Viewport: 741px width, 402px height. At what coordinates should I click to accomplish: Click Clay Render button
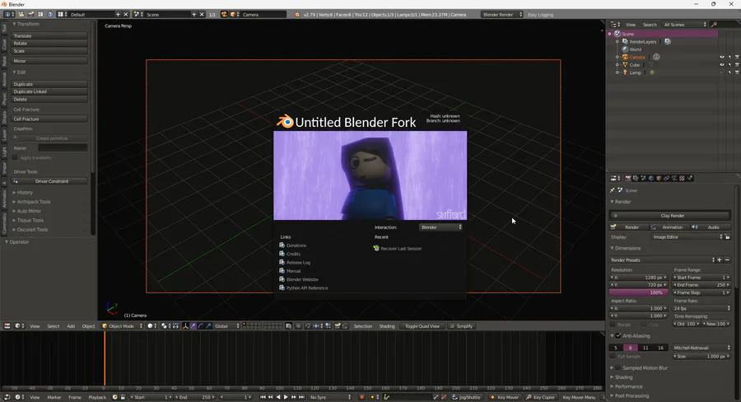coord(672,216)
